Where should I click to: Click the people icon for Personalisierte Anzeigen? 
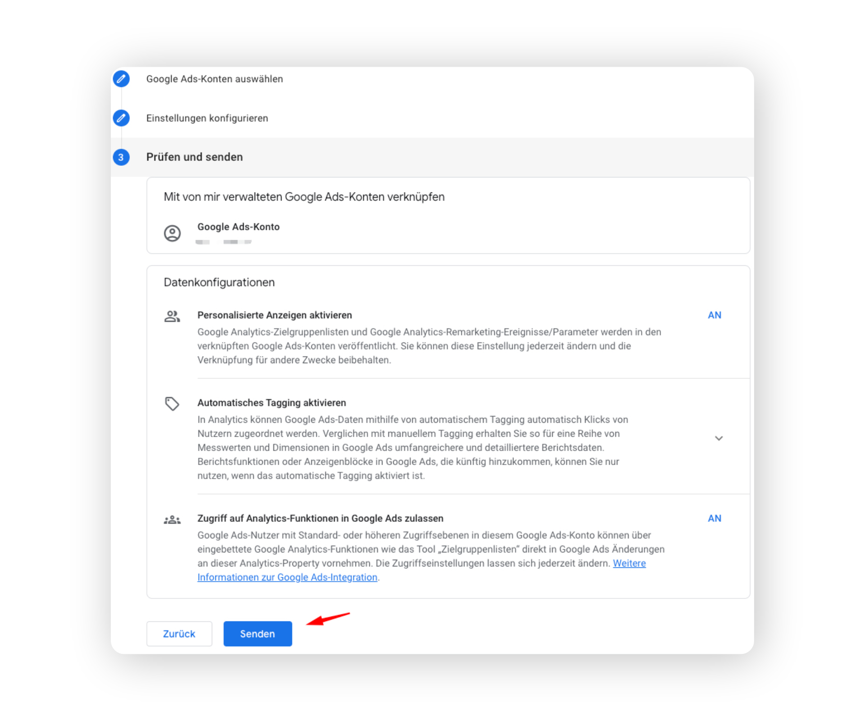[172, 316]
